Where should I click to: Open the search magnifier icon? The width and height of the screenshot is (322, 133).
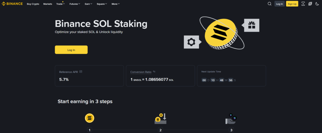coord(269,4)
